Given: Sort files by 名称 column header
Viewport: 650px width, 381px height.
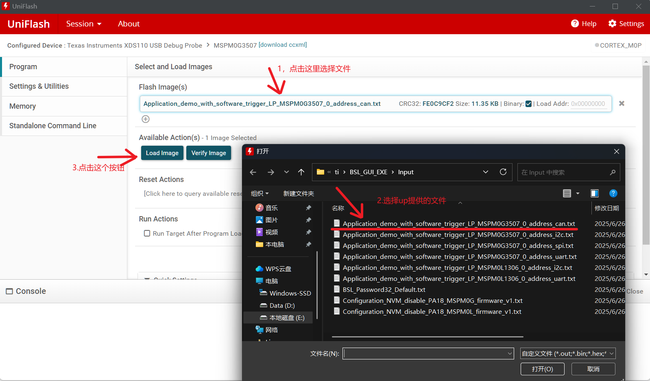Looking at the screenshot, I should 338,208.
